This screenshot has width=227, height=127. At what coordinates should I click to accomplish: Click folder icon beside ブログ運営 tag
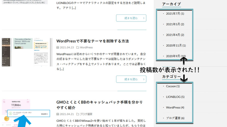coord(78,114)
